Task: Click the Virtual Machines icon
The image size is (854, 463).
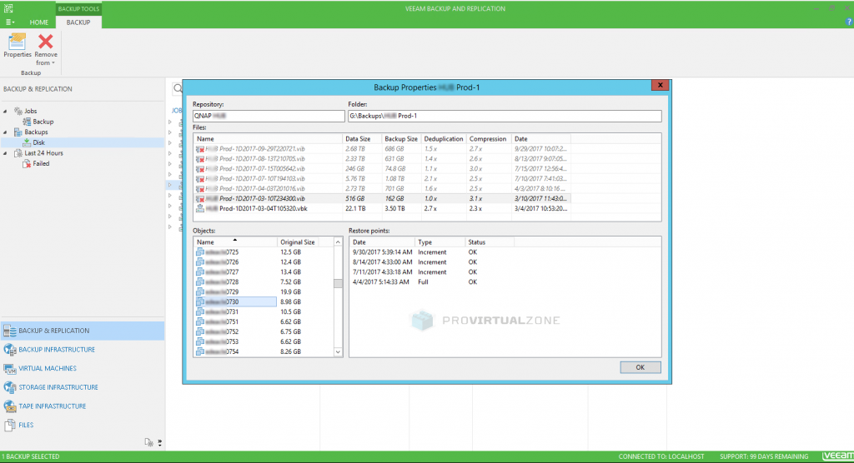Action: (10, 369)
